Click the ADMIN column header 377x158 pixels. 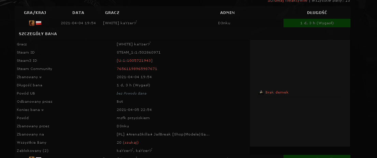[228, 13]
